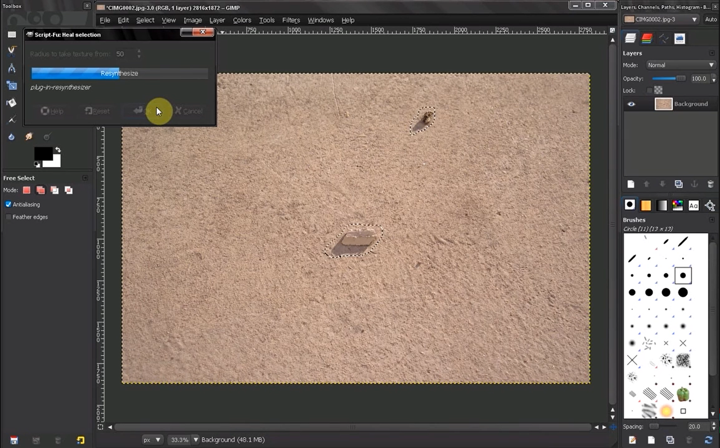The image size is (720, 448).
Task: Select the Rectangle Select tool
Action: (x=11, y=34)
